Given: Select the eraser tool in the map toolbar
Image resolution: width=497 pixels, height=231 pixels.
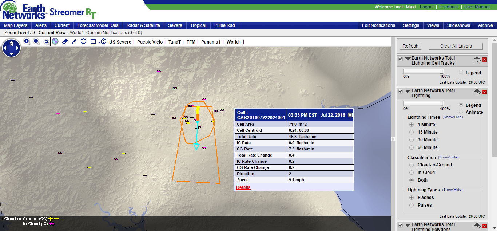Looking at the screenshot, I should click(65, 41).
